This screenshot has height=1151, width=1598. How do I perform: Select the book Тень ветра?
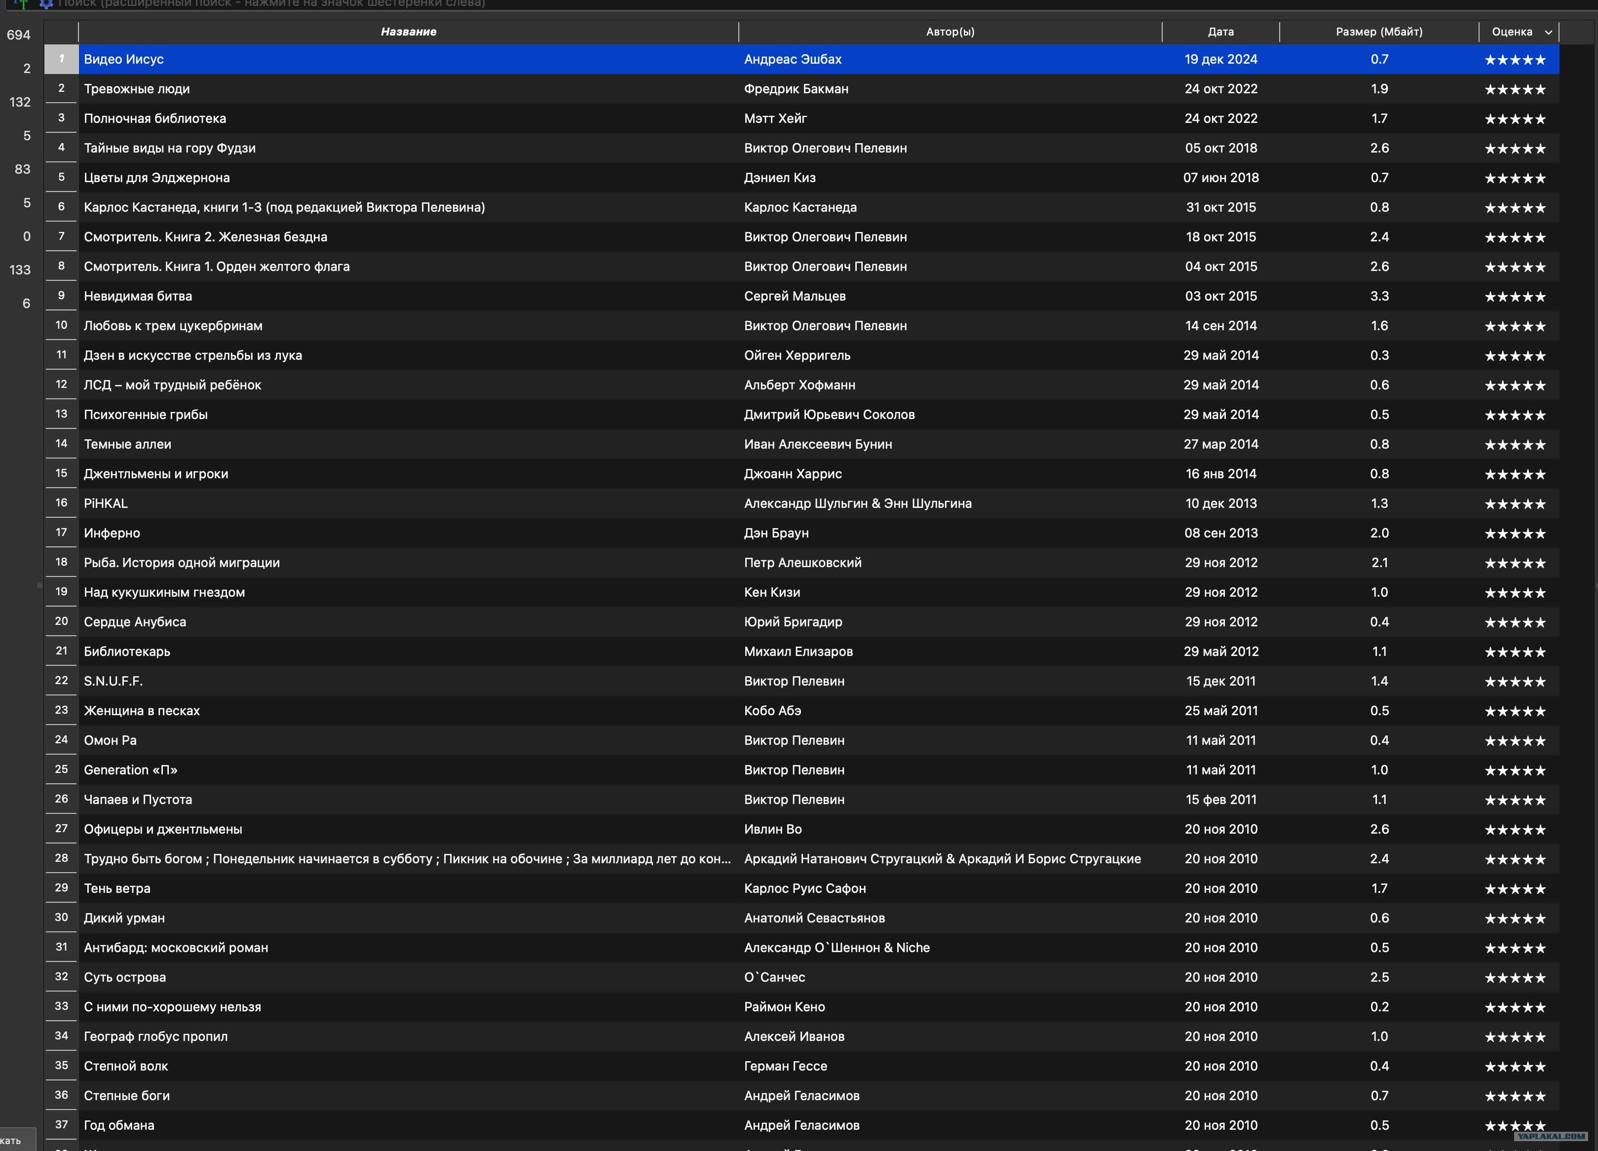click(117, 888)
